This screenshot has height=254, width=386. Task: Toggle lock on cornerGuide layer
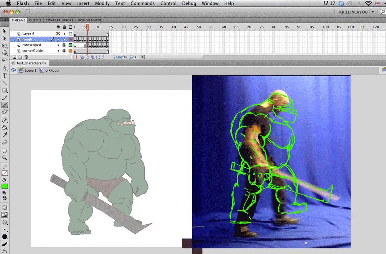[64, 50]
